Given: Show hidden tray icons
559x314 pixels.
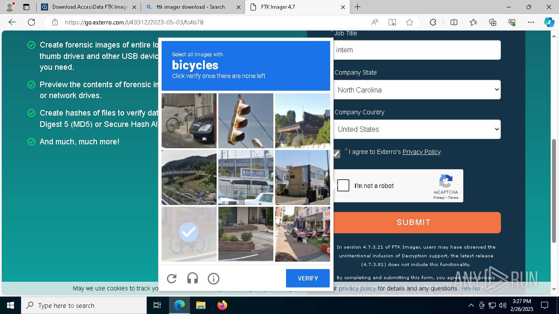Looking at the screenshot, I should 471,305.
